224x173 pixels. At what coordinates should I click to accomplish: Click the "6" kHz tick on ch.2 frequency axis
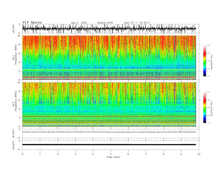(x=20, y=100)
